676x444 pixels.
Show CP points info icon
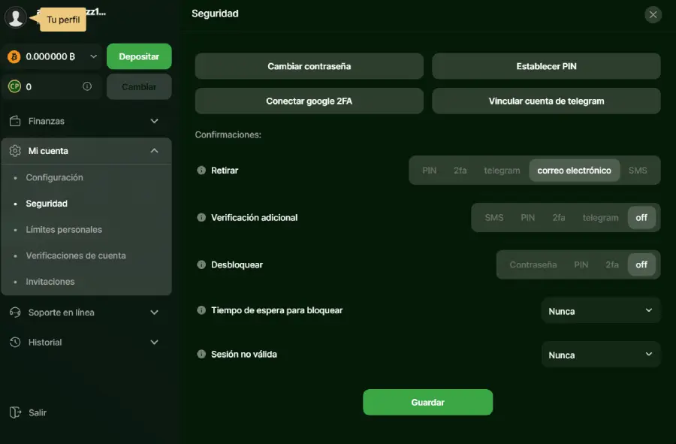coord(87,86)
